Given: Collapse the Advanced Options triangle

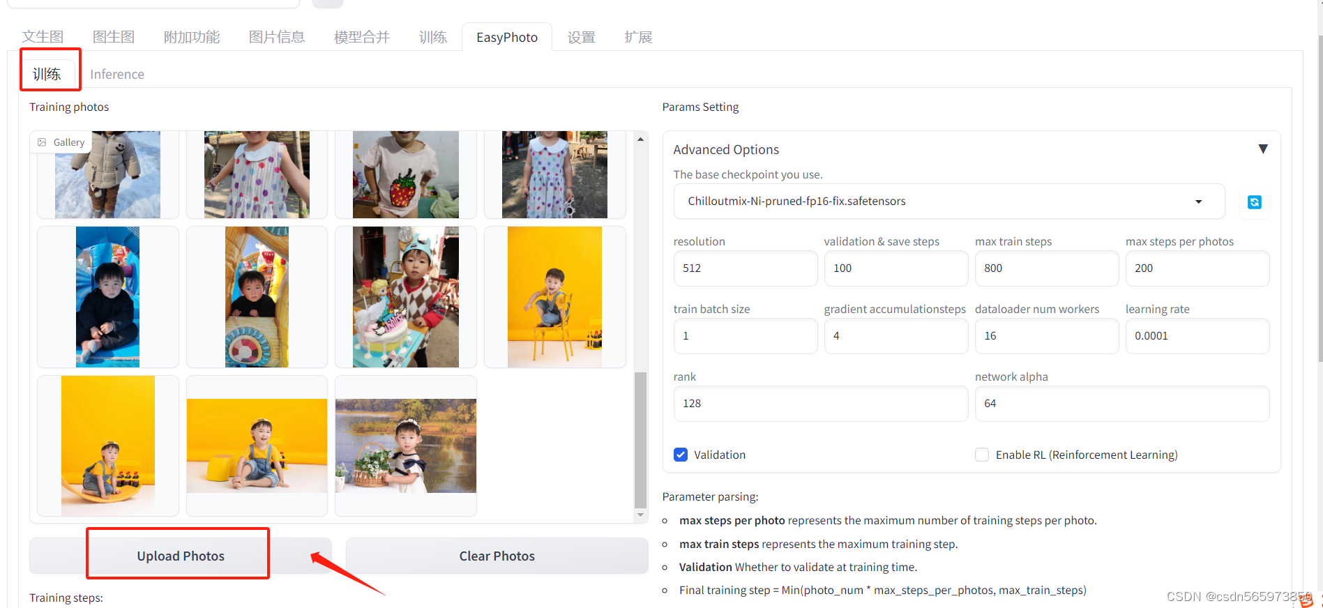Looking at the screenshot, I should tap(1262, 149).
